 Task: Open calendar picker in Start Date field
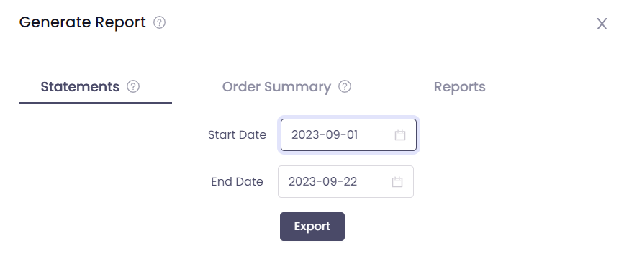pos(400,135)
